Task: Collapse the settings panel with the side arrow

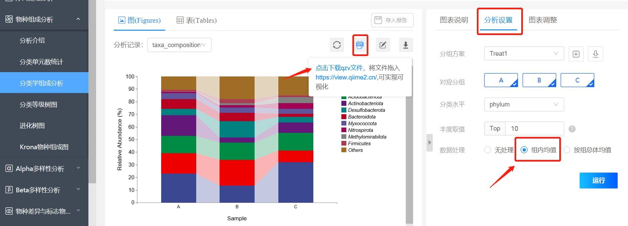Action: point(429,143)
